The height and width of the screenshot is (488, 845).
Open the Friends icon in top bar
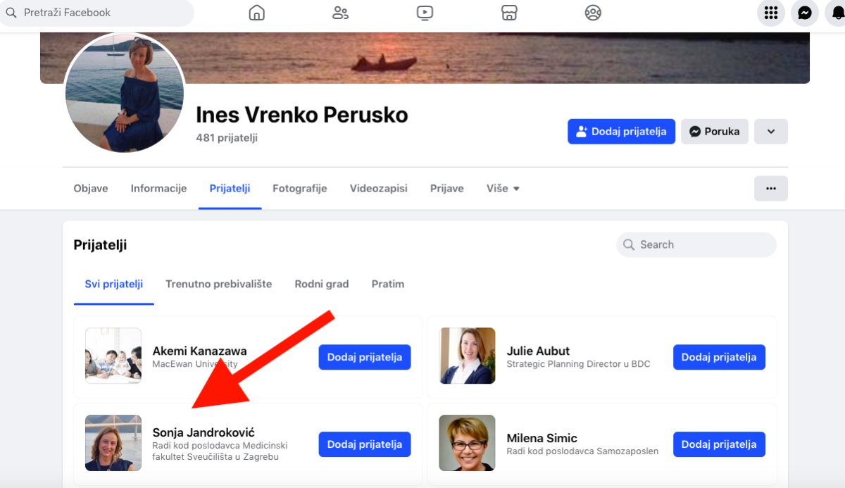(341, 13)
